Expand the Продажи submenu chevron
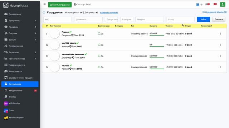The height and width of the screenshot is (128, 229). [x=35, y=27]
